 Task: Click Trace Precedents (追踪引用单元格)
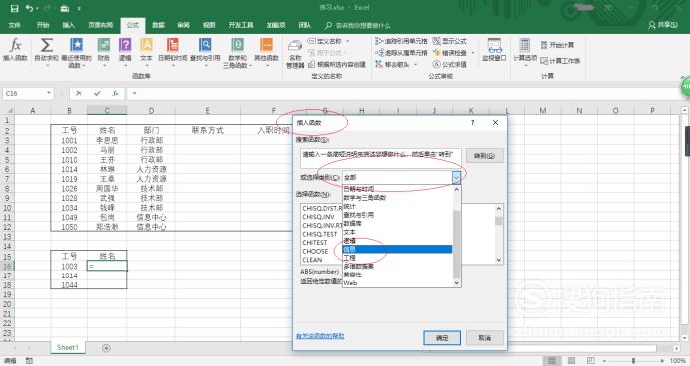tap(401, 41)
